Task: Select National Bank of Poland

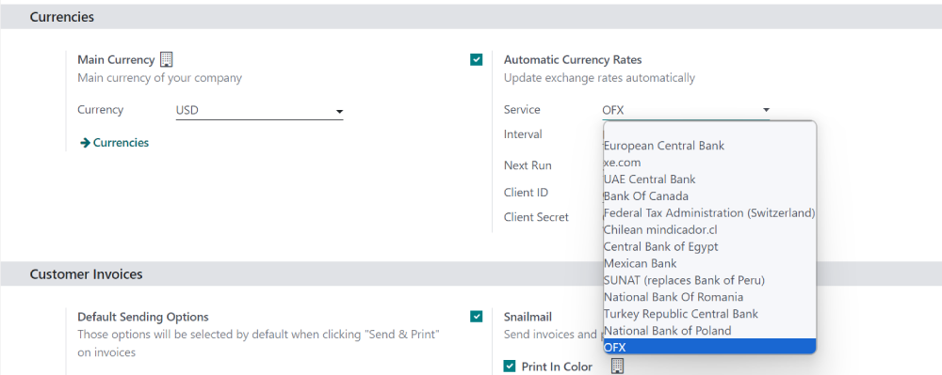Action: point(709,330)
